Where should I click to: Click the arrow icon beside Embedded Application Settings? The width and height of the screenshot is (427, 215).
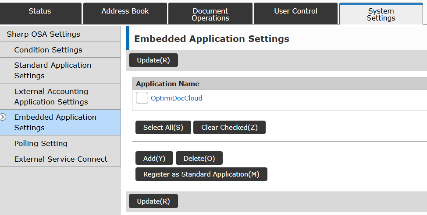pos(4,117)
